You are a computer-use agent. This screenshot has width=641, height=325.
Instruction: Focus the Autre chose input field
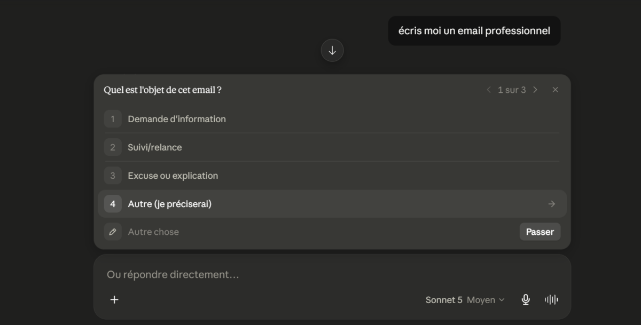point(320,232)
